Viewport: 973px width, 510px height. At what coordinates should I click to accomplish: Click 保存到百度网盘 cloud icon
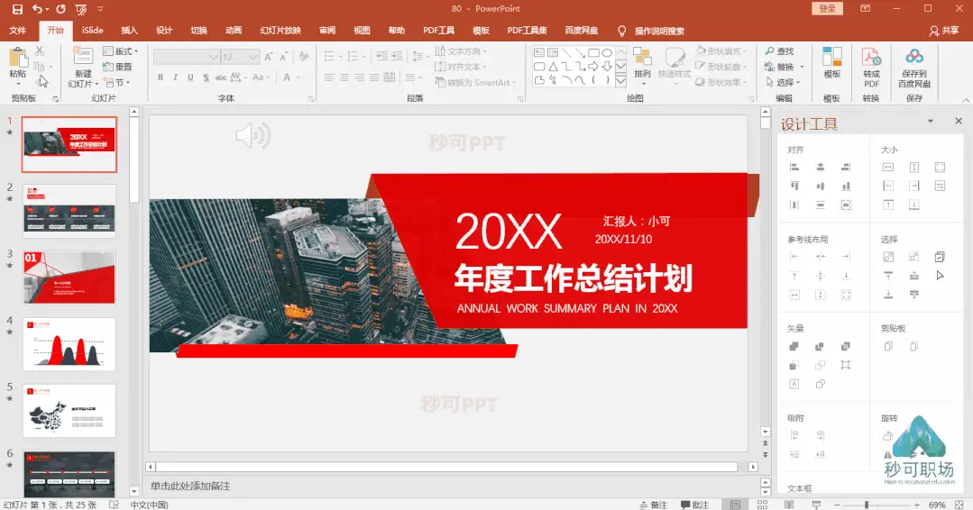pos(914,57)
